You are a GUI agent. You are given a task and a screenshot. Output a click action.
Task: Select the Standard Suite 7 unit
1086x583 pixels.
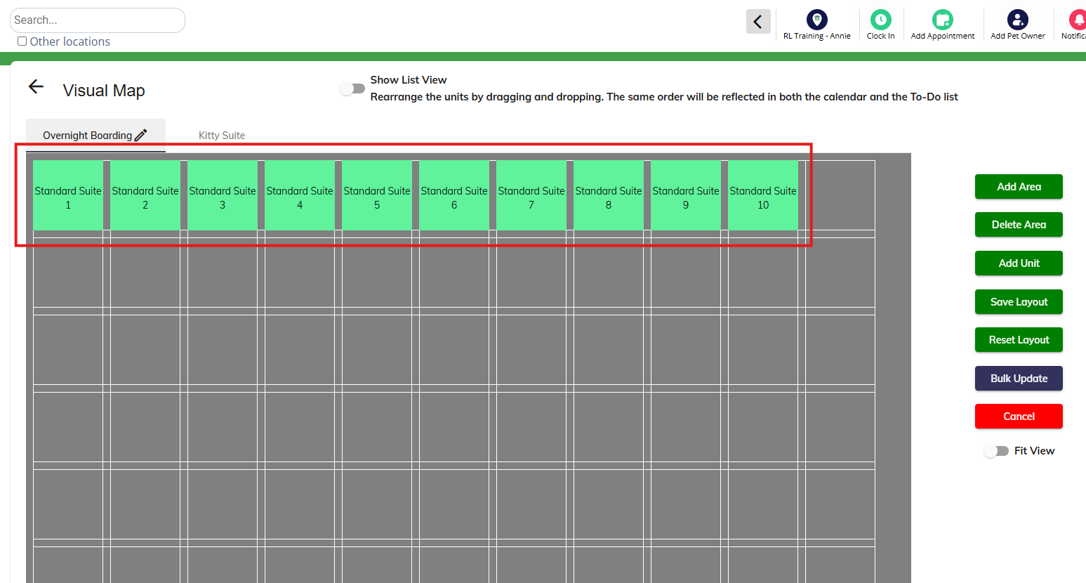[531, 195]
